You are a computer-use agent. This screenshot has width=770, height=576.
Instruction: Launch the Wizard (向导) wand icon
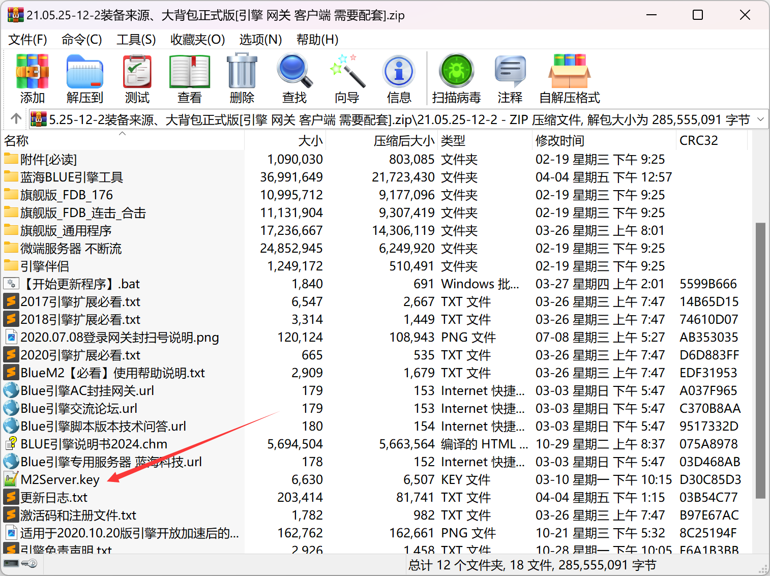click(347, 72)
